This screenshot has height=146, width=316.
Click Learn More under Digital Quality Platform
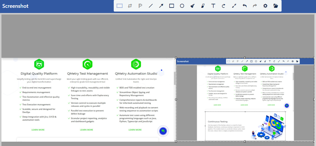pyautogui.click(x=38, y=130)
